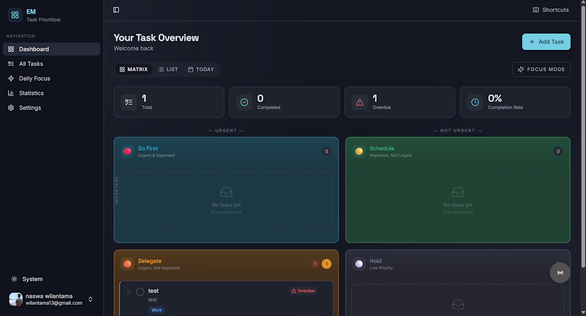
Task: Click the Overdue warning triangle icon
Action: 360,102
